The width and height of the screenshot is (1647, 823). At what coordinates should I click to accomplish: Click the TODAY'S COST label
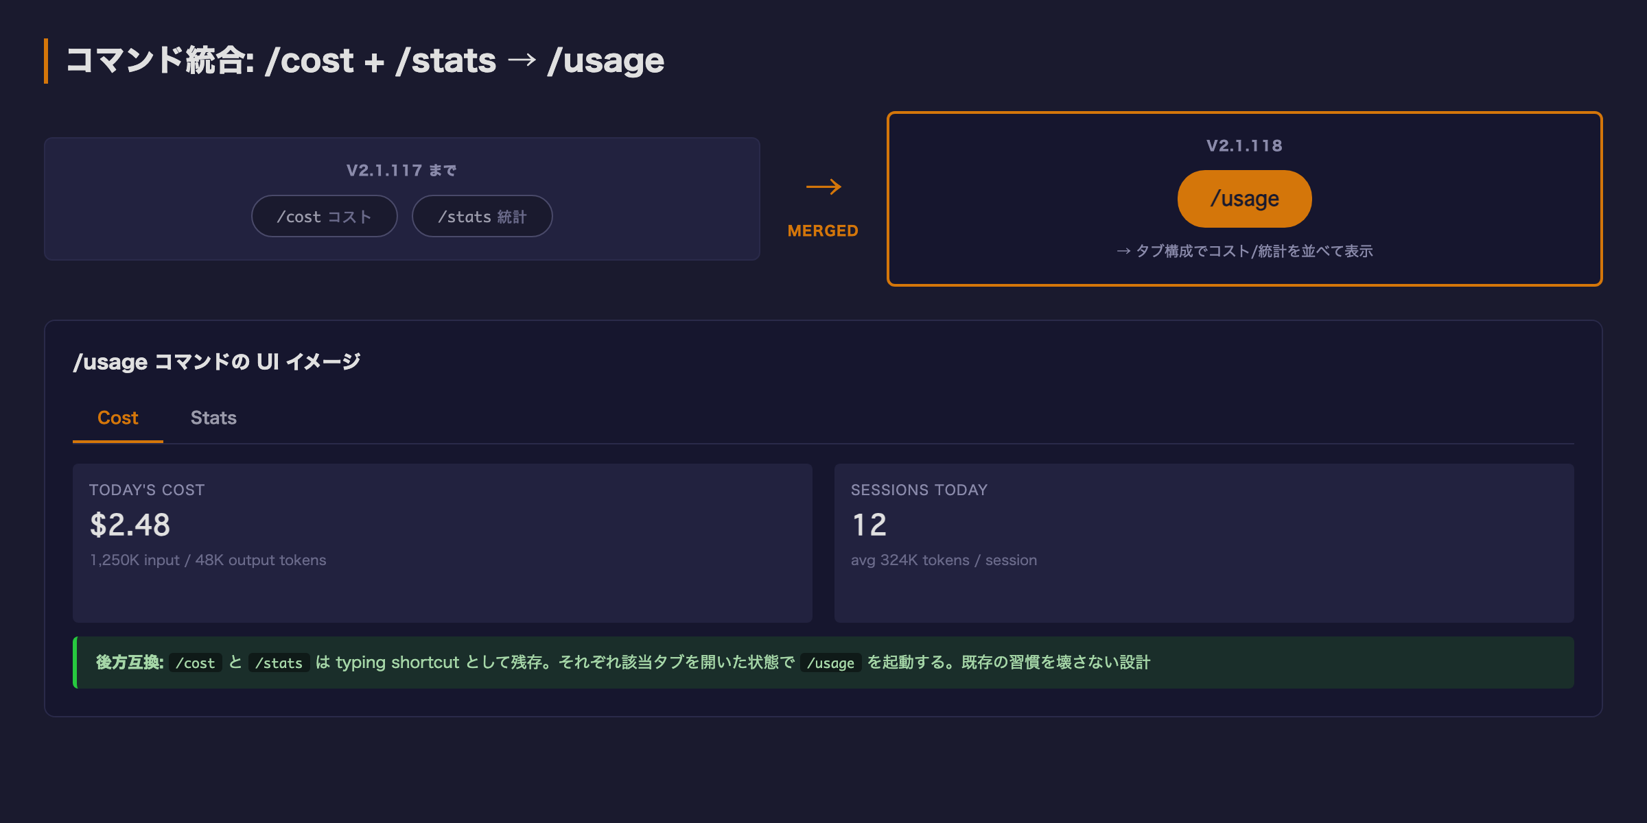pyautogui.click(x=147, y=490)
